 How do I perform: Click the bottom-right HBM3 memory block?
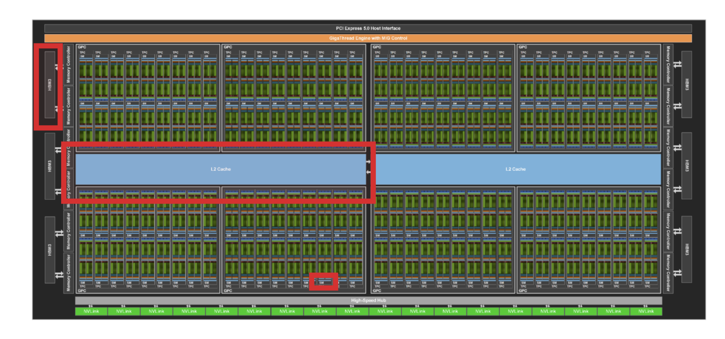pyautogui.click(x=686, y=249)
